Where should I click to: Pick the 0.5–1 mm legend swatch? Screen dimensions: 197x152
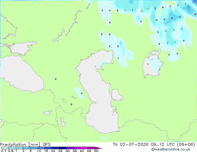tap(12, 148)
